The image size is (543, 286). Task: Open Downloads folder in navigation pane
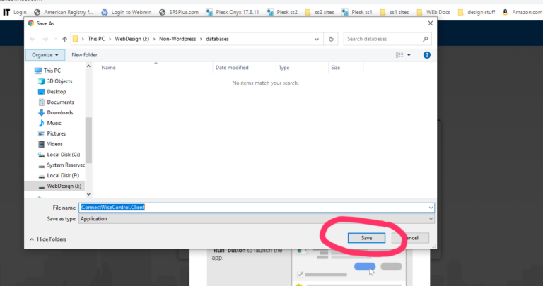pos(59,112)
